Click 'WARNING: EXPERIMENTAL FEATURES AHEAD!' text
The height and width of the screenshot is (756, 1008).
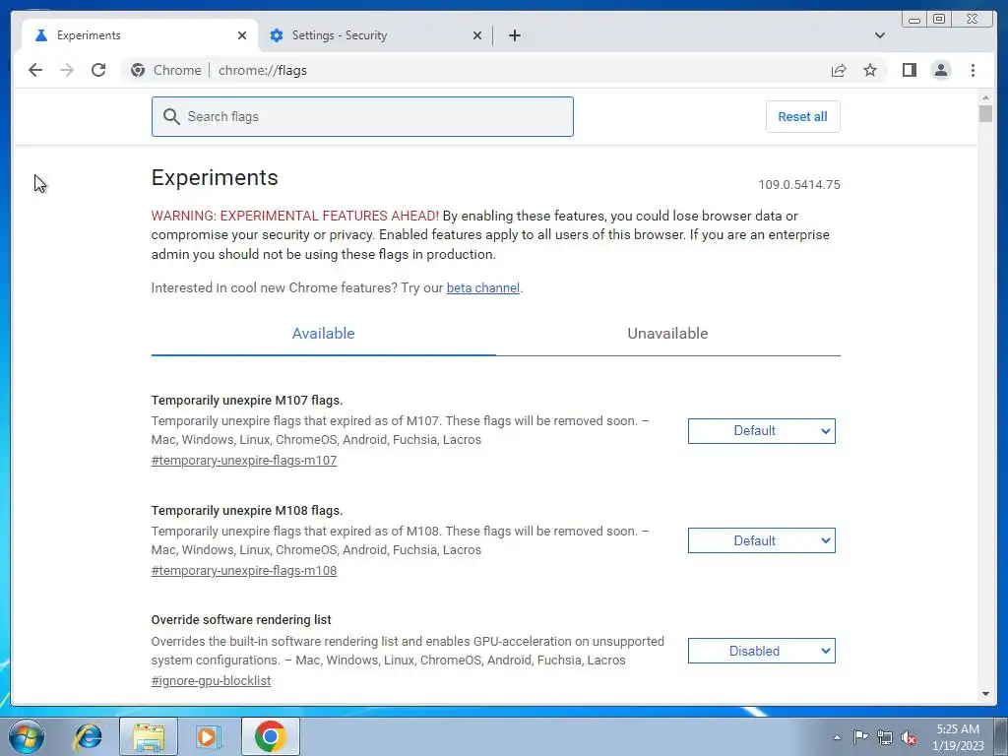(x=295, y=216)
